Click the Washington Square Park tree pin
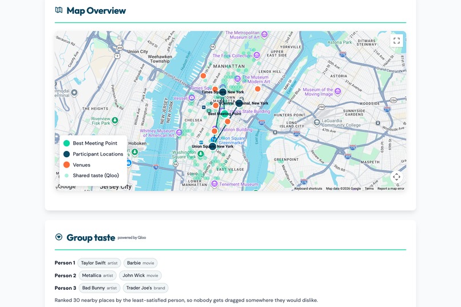Screen dimensions: 461x307 201,154
